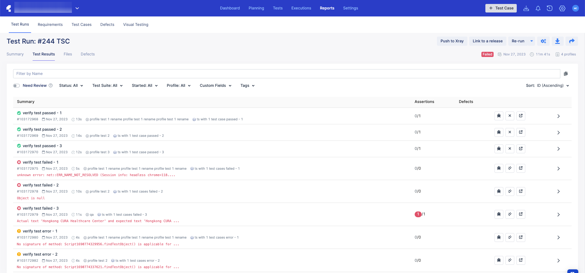Switch to the Defects tab under Test Run
Viewport: 585px width, 273px height.
coord(87,54)
